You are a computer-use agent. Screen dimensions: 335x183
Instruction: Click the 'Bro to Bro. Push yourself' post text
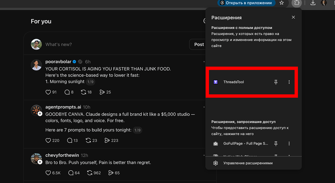98,162
